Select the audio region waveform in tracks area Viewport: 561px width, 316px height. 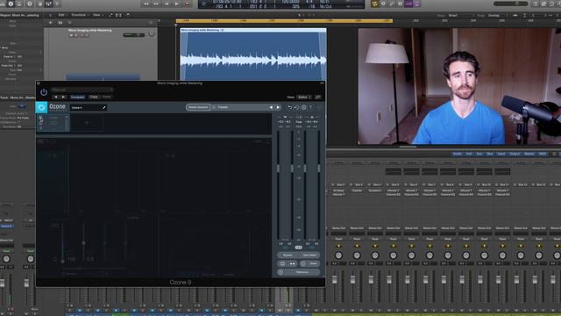coord(253,54)
